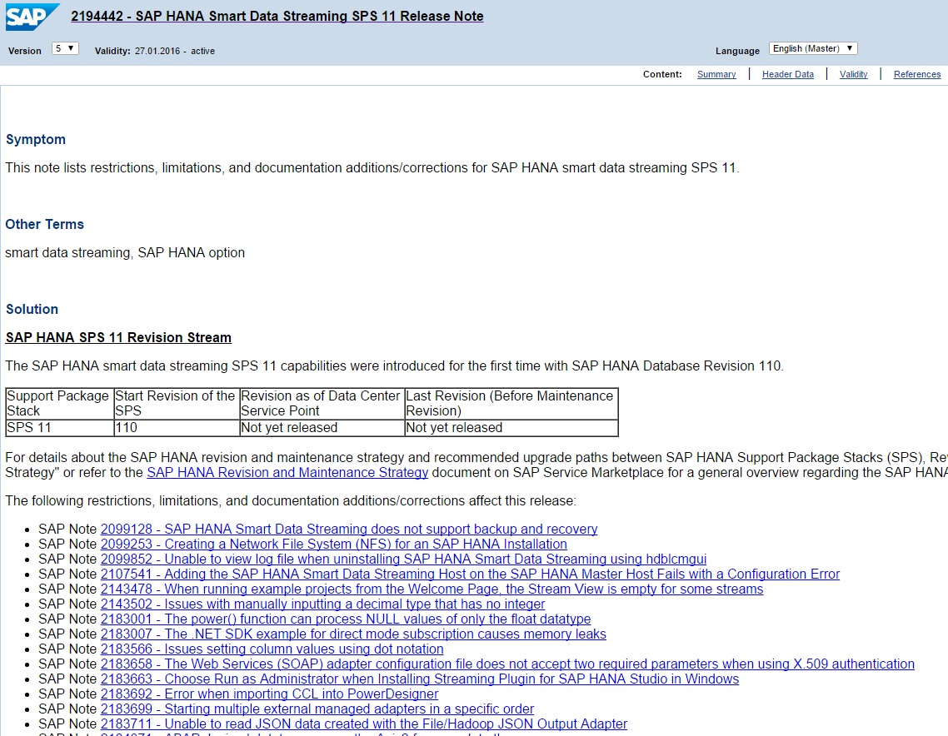This screenshot has width=948, height=736.
Task: Jump to Header Data section
Action: point(787,74)
